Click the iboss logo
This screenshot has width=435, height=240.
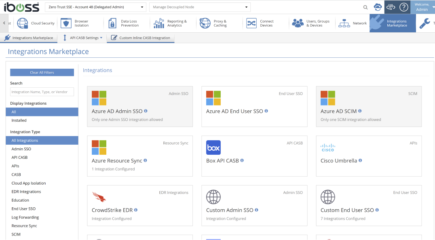[21, 7]
